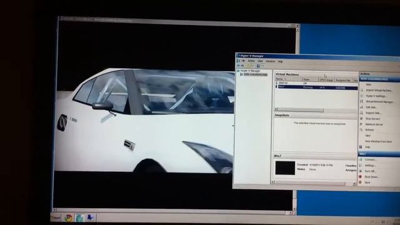This screenshot has height=225, width=400.
Task: Click the Virtual Network Manager icon
Action: tap(361, 101)
